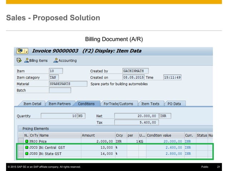The width and height of the screenshot is (228, 171).
Task: Switch to Item Partners tab
Action: click(x=59, y=104)
